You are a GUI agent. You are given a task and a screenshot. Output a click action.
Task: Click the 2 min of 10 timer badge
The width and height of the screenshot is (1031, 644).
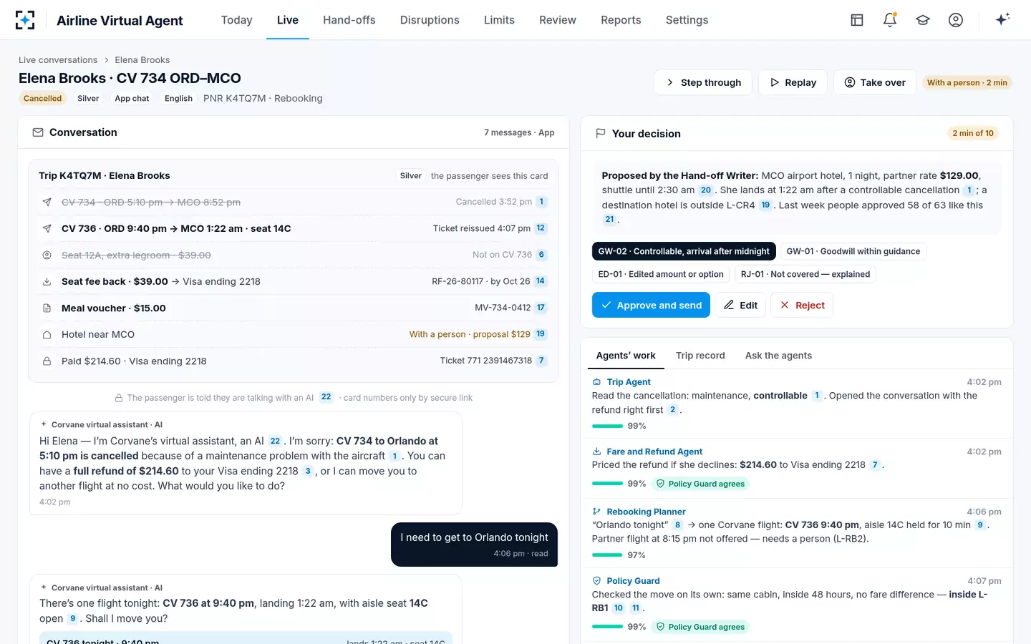[972, 133]
